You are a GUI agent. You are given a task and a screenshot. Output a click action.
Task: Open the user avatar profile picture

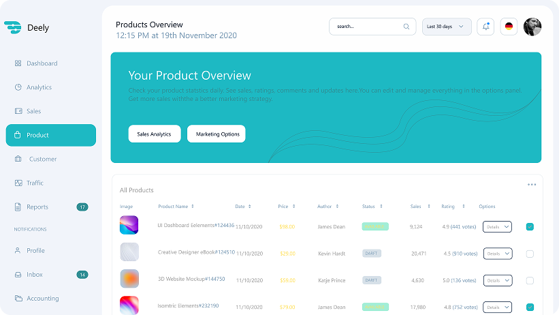pos(532,27)
